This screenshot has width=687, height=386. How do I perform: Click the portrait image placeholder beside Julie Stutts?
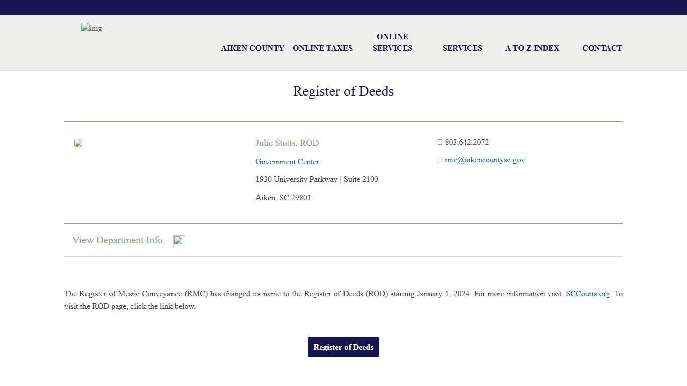[x=78, y=143]
